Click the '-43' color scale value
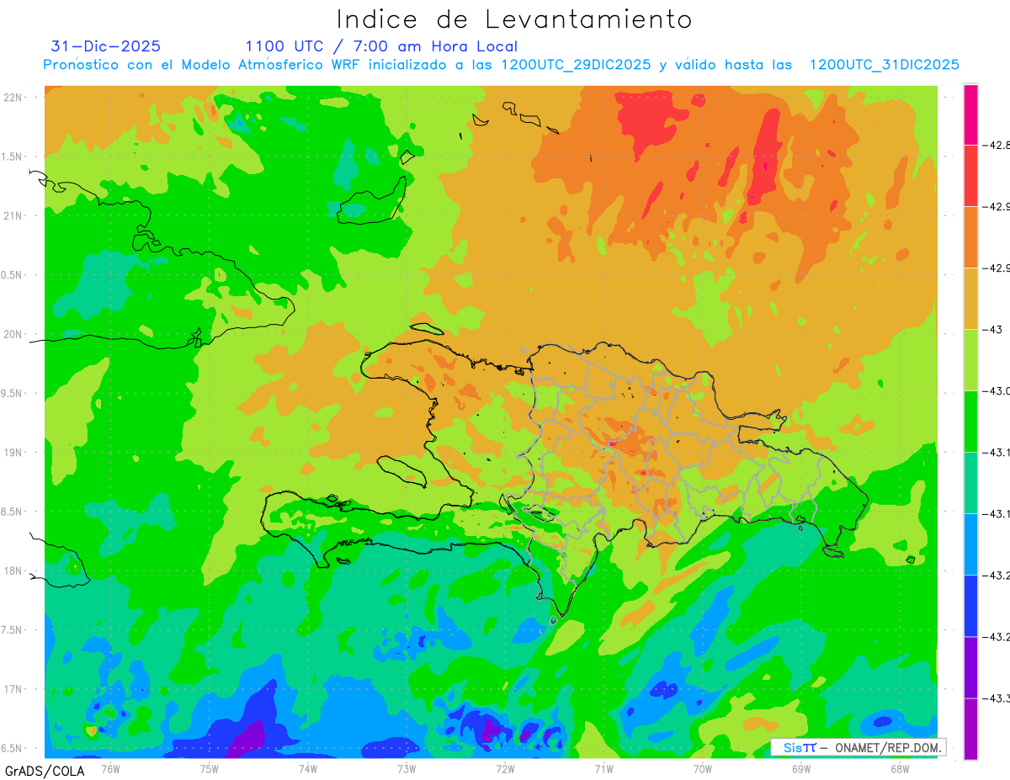 (995, 329)
